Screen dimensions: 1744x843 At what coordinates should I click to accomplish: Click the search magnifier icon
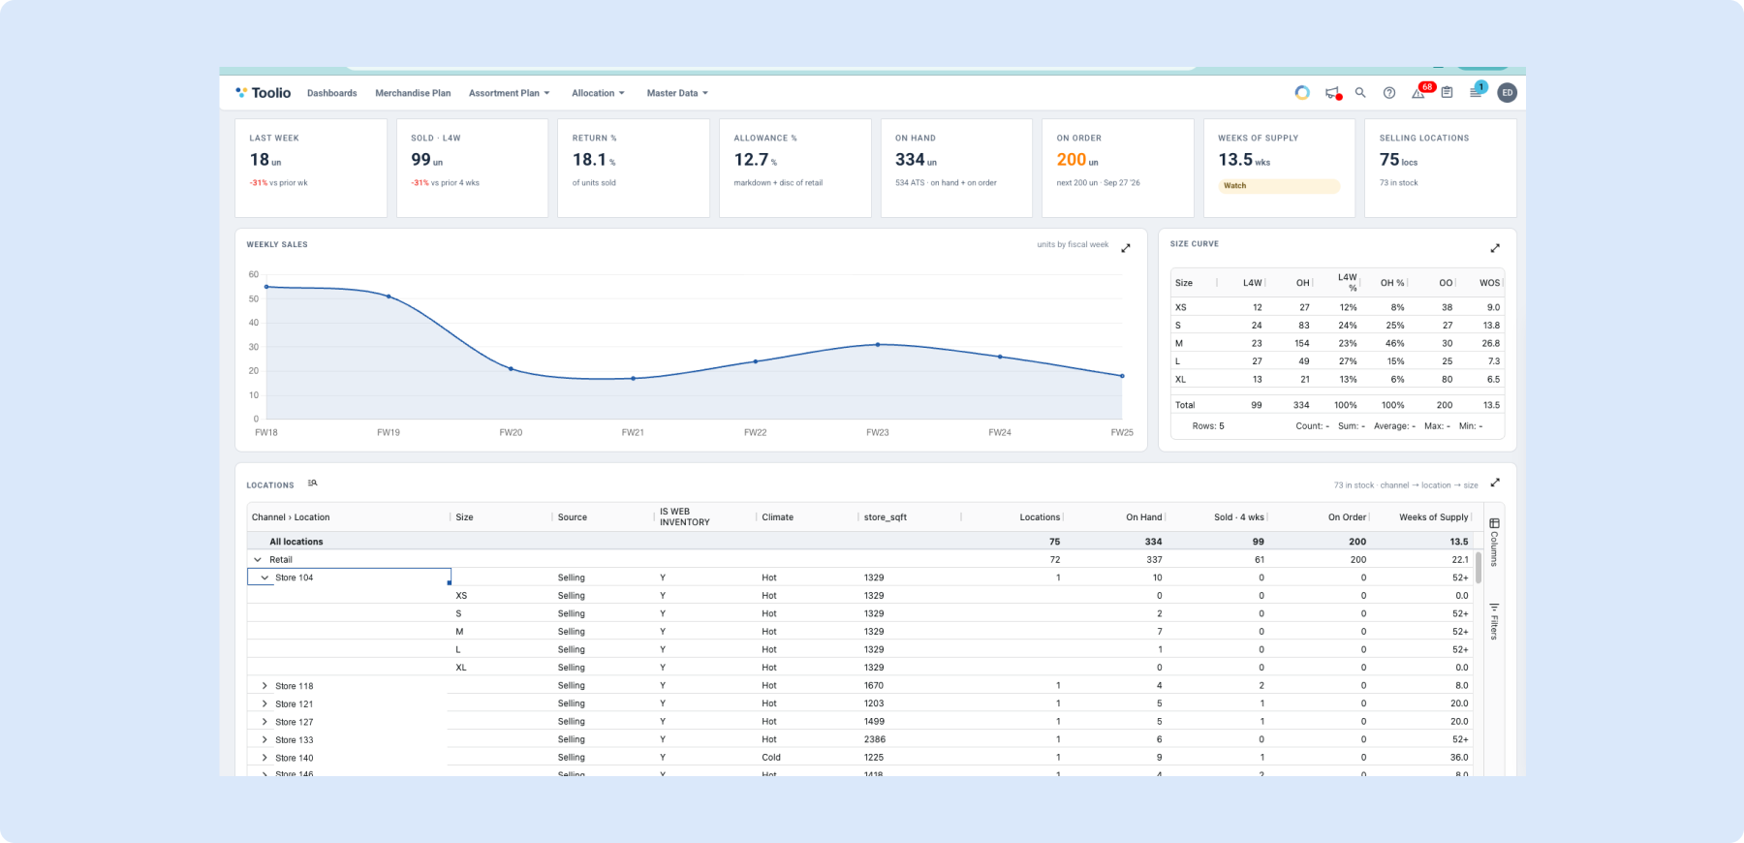tap(1360, 93)
